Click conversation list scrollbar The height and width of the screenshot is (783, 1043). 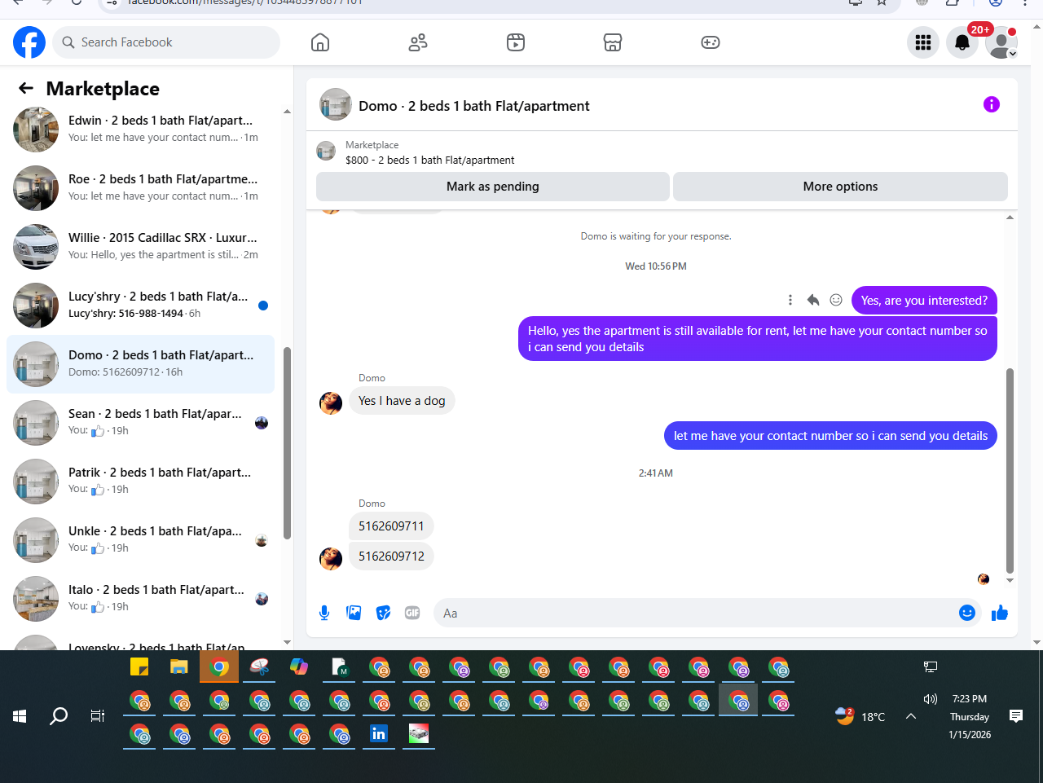coord(287,443)
